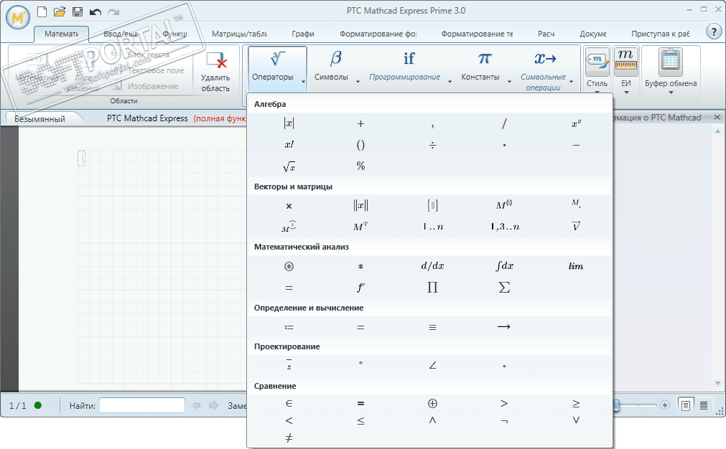The image size is (726, 449).
Task: Switch to the Математика ribbon tab
Action: pos(61,34)
